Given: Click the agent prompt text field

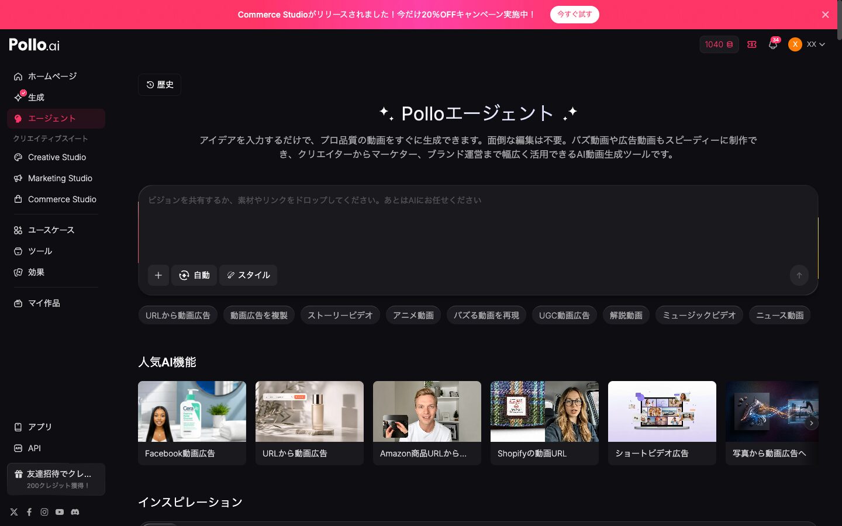Looking at the screenshot, I should (478, 225).
